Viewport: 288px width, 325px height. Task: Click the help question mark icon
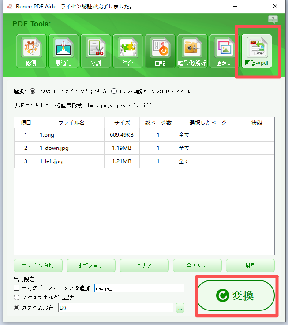click(x=273, y=19)
